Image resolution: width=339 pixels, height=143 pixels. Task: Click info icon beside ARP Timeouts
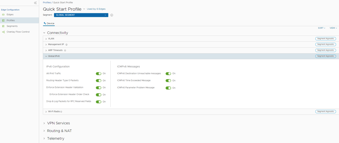65,50
